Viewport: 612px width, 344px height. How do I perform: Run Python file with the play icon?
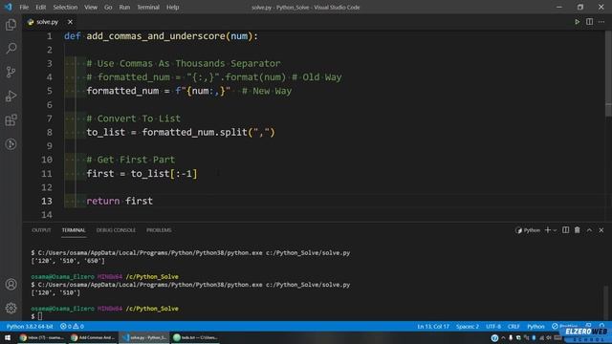577,22
